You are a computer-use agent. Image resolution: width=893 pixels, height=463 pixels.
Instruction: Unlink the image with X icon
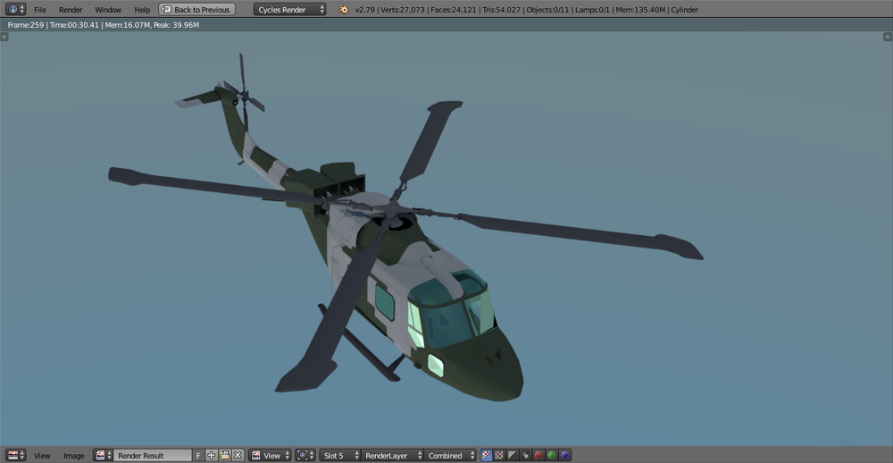(x=238, y=455)
